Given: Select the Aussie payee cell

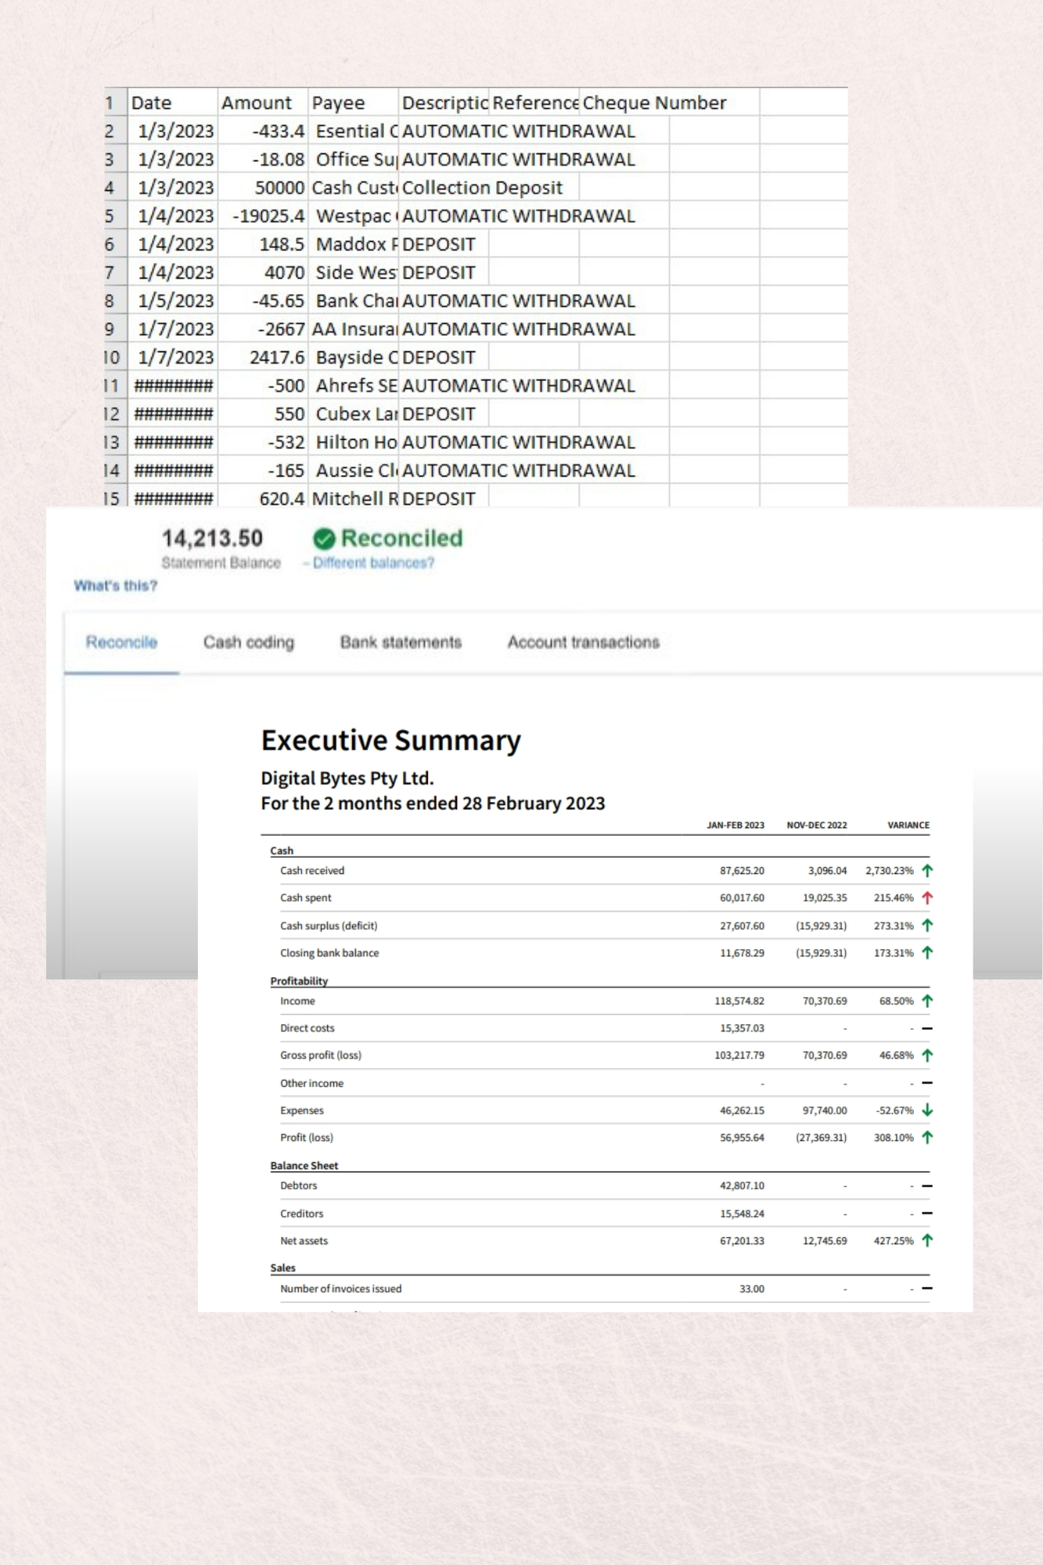Looking at the screenshot, I should point(354,470).
